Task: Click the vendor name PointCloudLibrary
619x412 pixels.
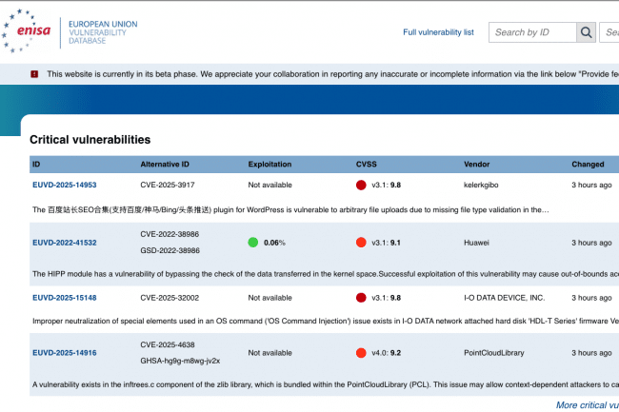Action: [x=494, y=353]
